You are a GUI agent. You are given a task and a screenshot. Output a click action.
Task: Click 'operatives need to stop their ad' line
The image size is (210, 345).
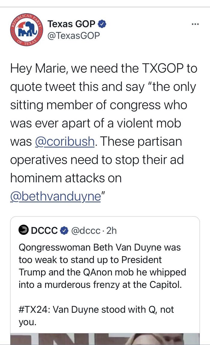[x=97, y=160]
